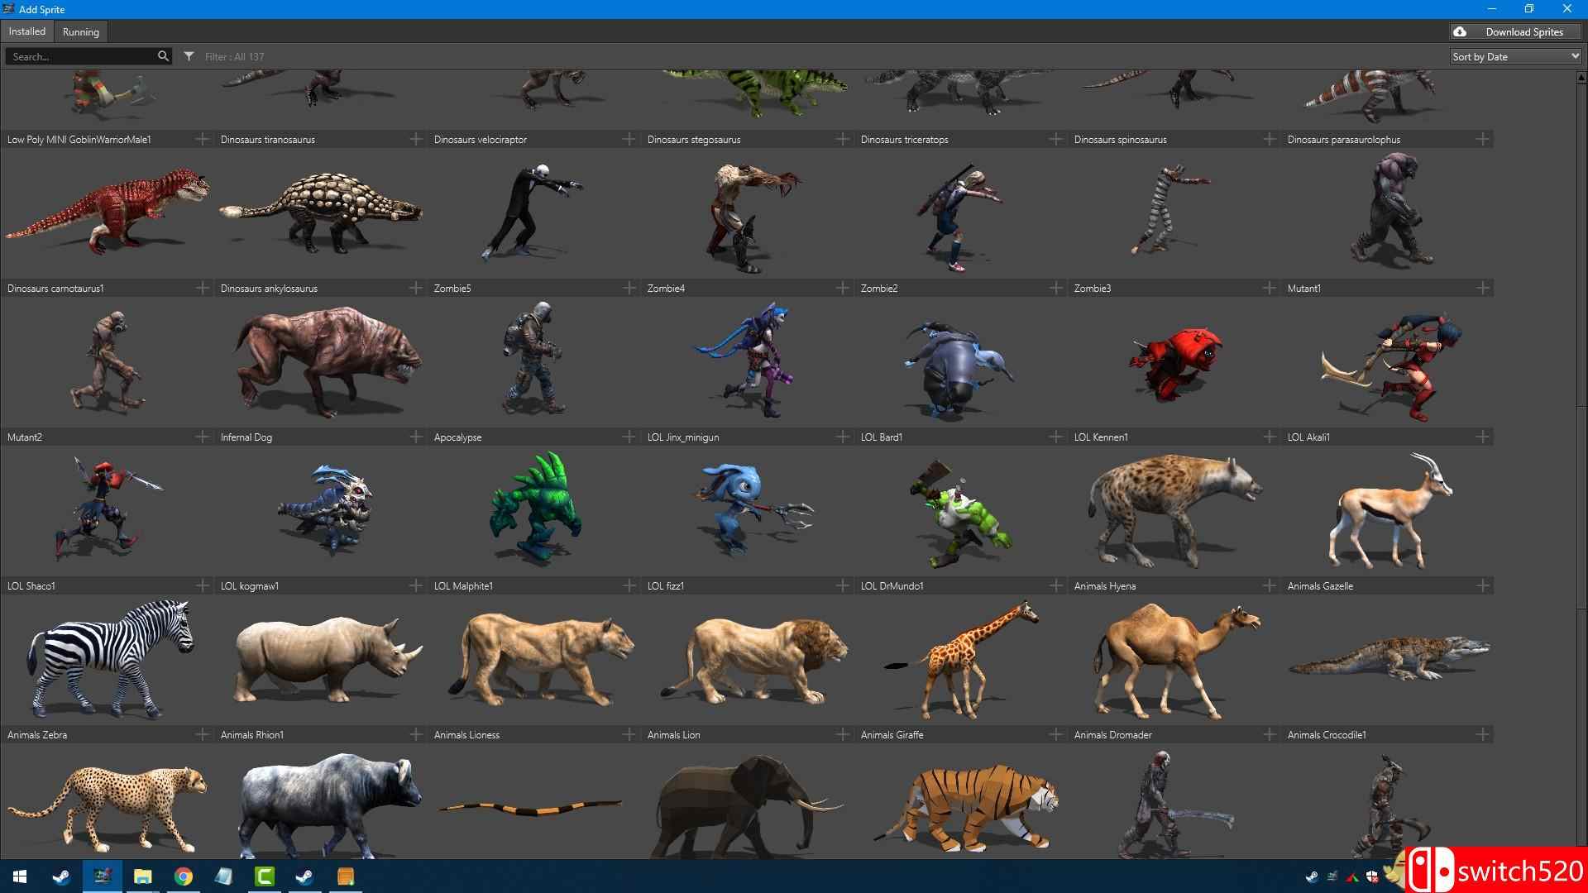
Task: Click plus icon next to Zombie5
Action: [629, 288]
